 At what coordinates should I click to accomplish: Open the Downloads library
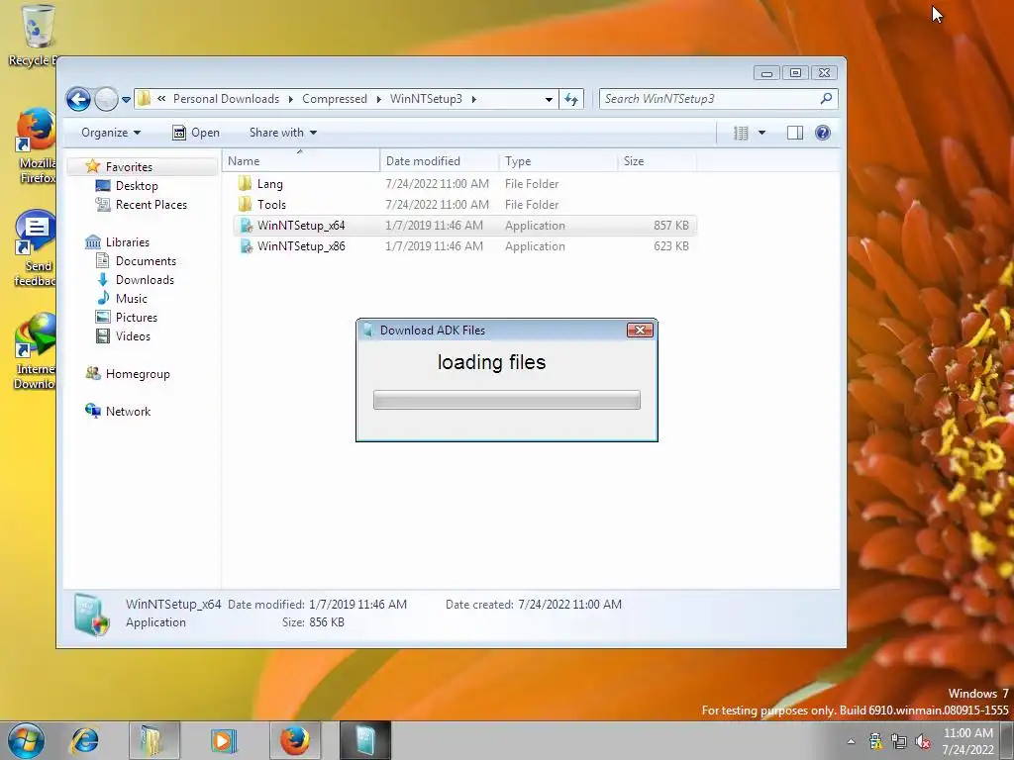pos(145,279)
